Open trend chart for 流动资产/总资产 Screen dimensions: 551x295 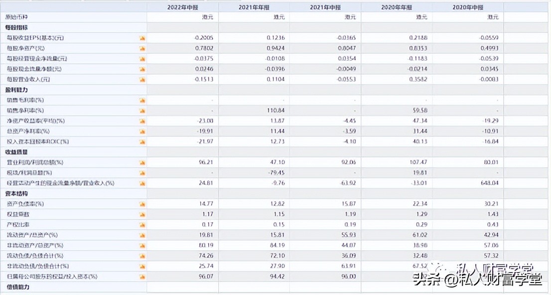141,235
